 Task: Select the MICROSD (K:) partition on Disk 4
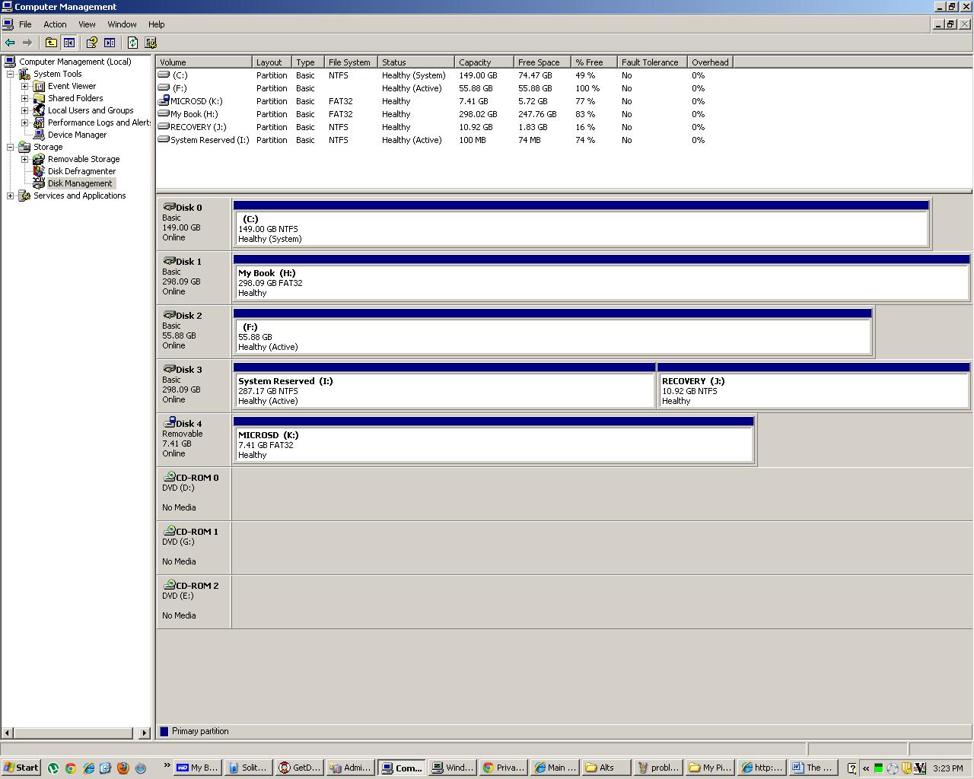[x=493, y=441]
